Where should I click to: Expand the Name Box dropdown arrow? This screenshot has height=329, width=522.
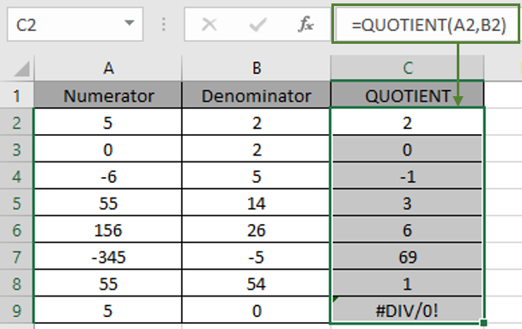[129, 23]
